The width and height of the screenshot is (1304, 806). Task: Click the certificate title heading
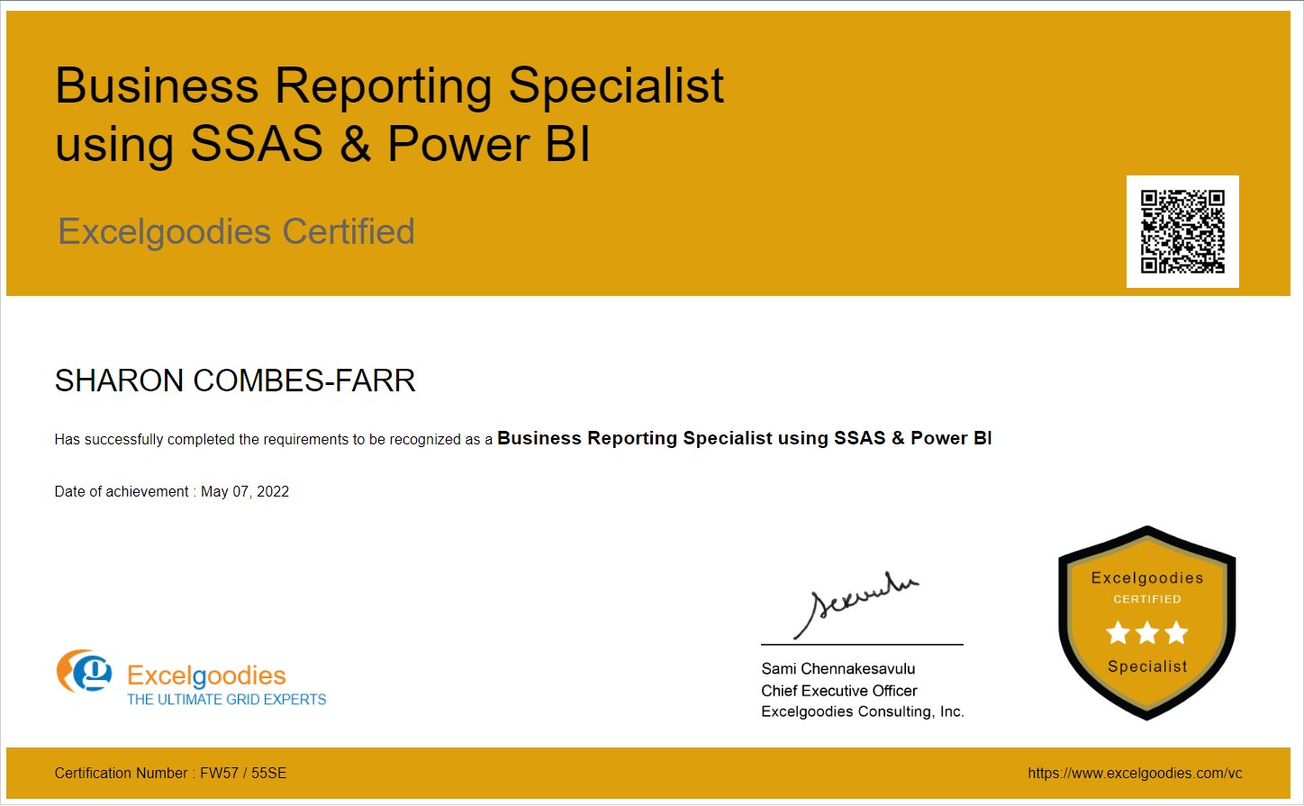tap(389, 114)
